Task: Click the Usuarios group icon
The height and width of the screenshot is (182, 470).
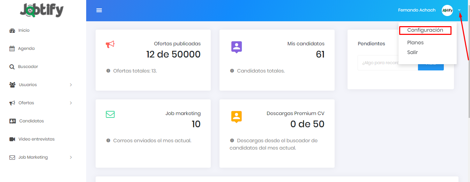Action: point(13,85)
